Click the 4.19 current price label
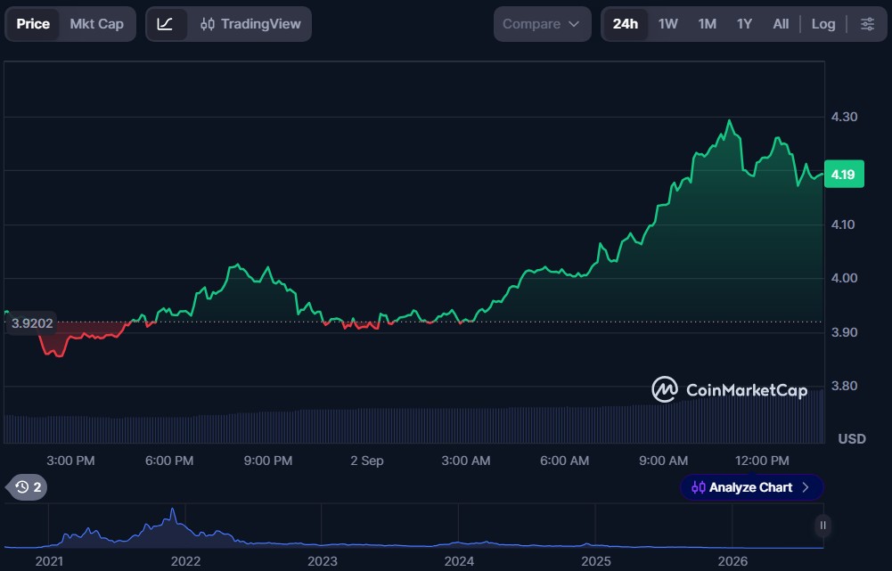This screenshot has height=571, width=892. (x=844, y=175)
